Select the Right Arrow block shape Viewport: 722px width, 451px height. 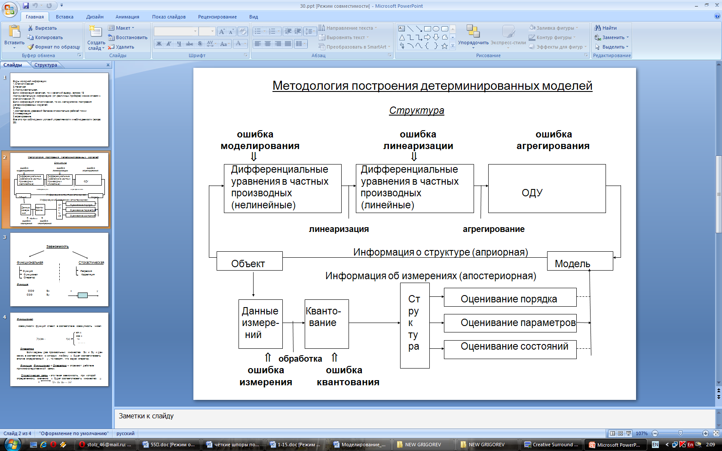point(428,37)
